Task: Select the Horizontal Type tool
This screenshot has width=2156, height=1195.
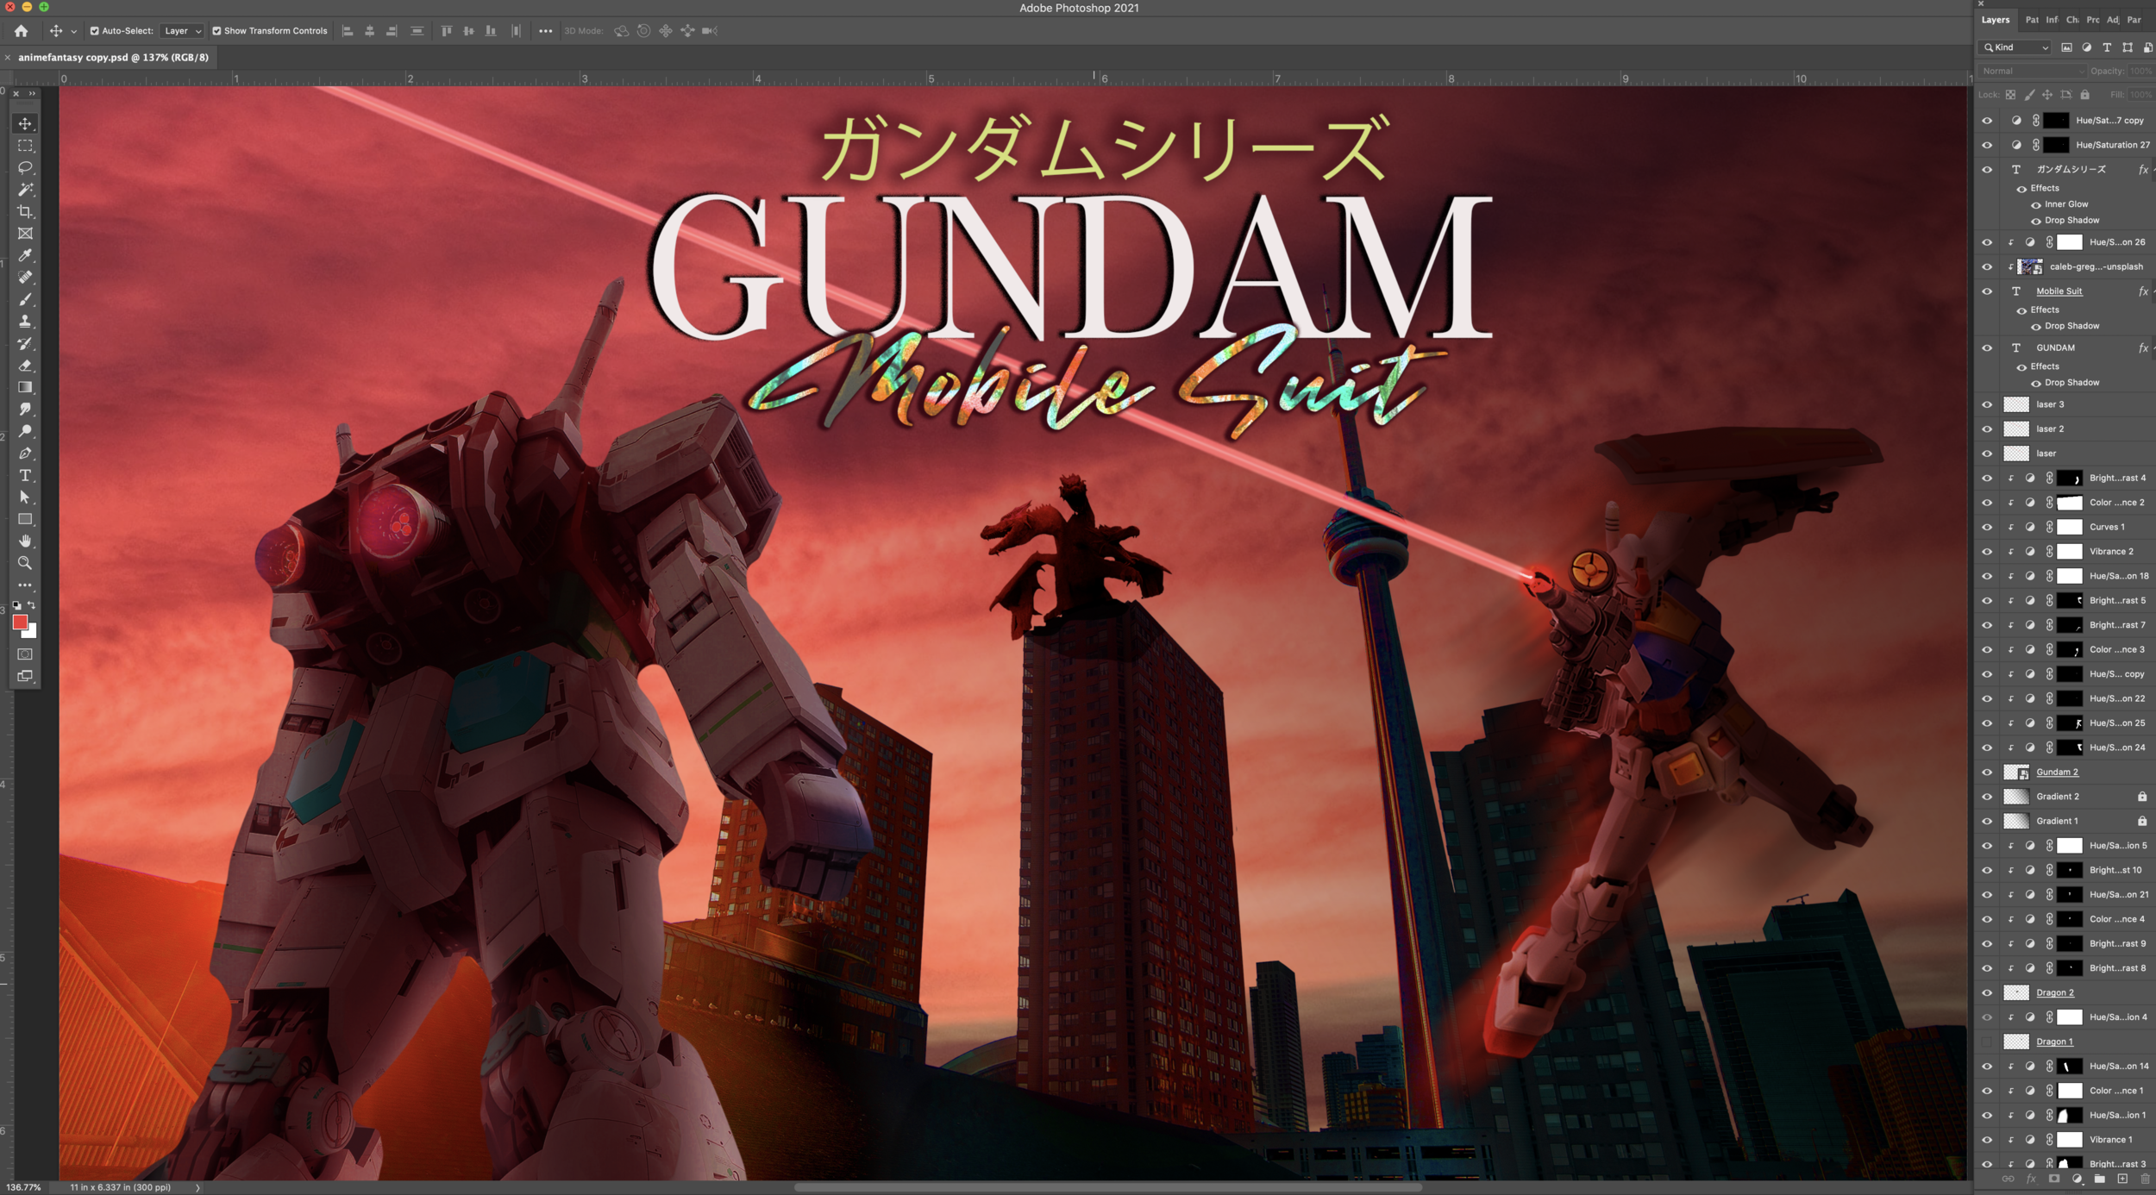Action: [25, 475]
